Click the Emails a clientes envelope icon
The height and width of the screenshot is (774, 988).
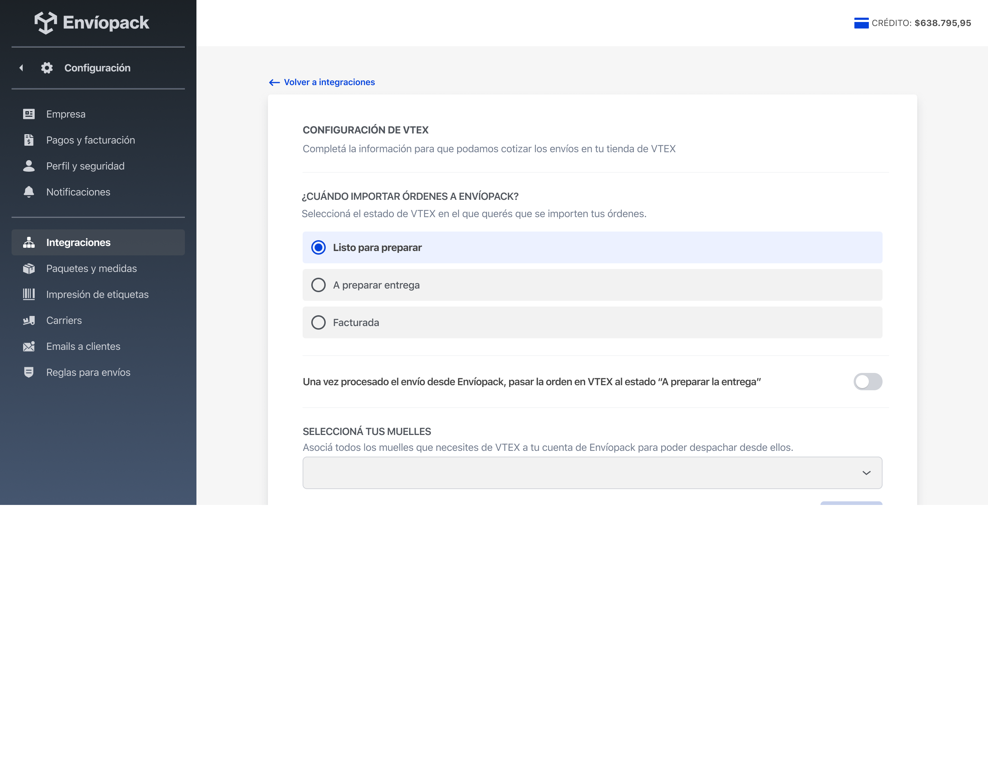point(29,347)
